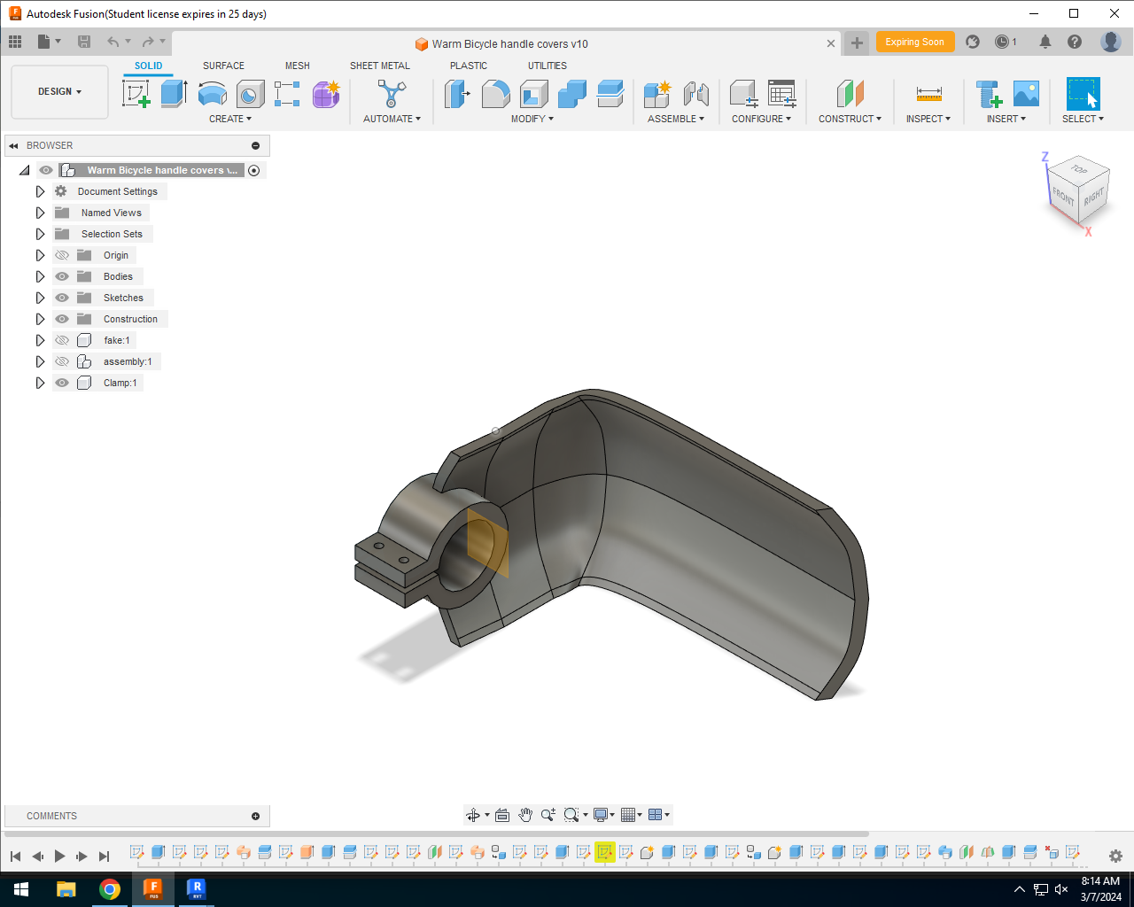Open the CONSTRUCT dropdown menu
Screen dimensions: 1134x907
(x=850, y=119)
